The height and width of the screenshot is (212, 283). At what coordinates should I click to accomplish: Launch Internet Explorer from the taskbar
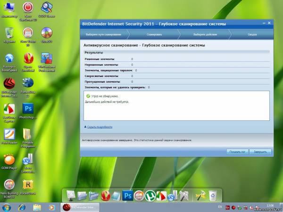(22, 207)
